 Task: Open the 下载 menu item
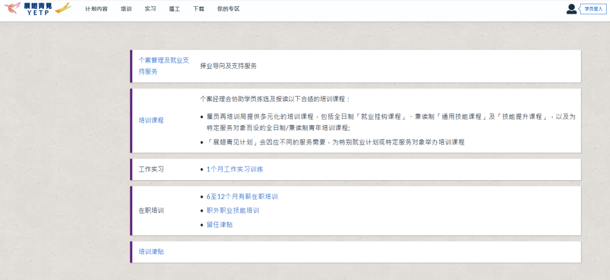click(199, 9)
